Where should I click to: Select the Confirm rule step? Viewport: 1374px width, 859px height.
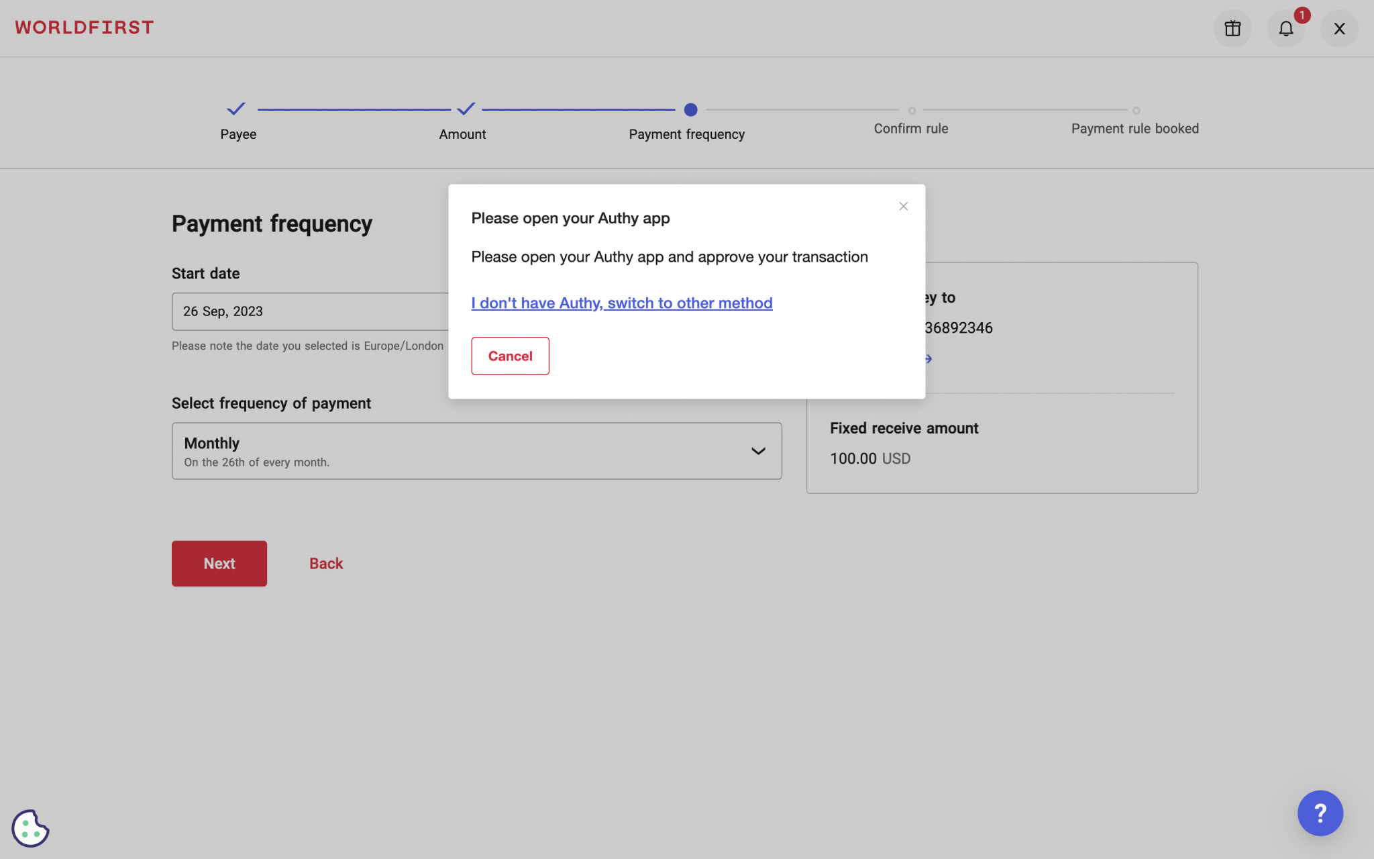[x=911, y=110]
